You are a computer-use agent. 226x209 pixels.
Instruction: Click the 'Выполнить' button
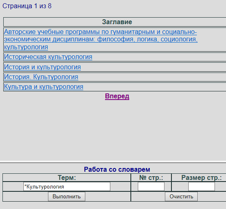tap(66, 196)
